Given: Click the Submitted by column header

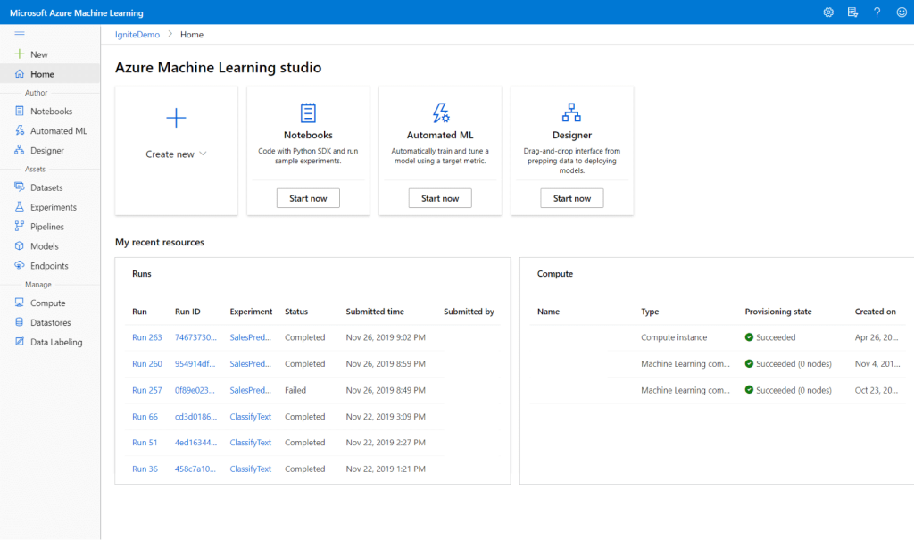Looking at the screenshot, I should coord(469,312).
